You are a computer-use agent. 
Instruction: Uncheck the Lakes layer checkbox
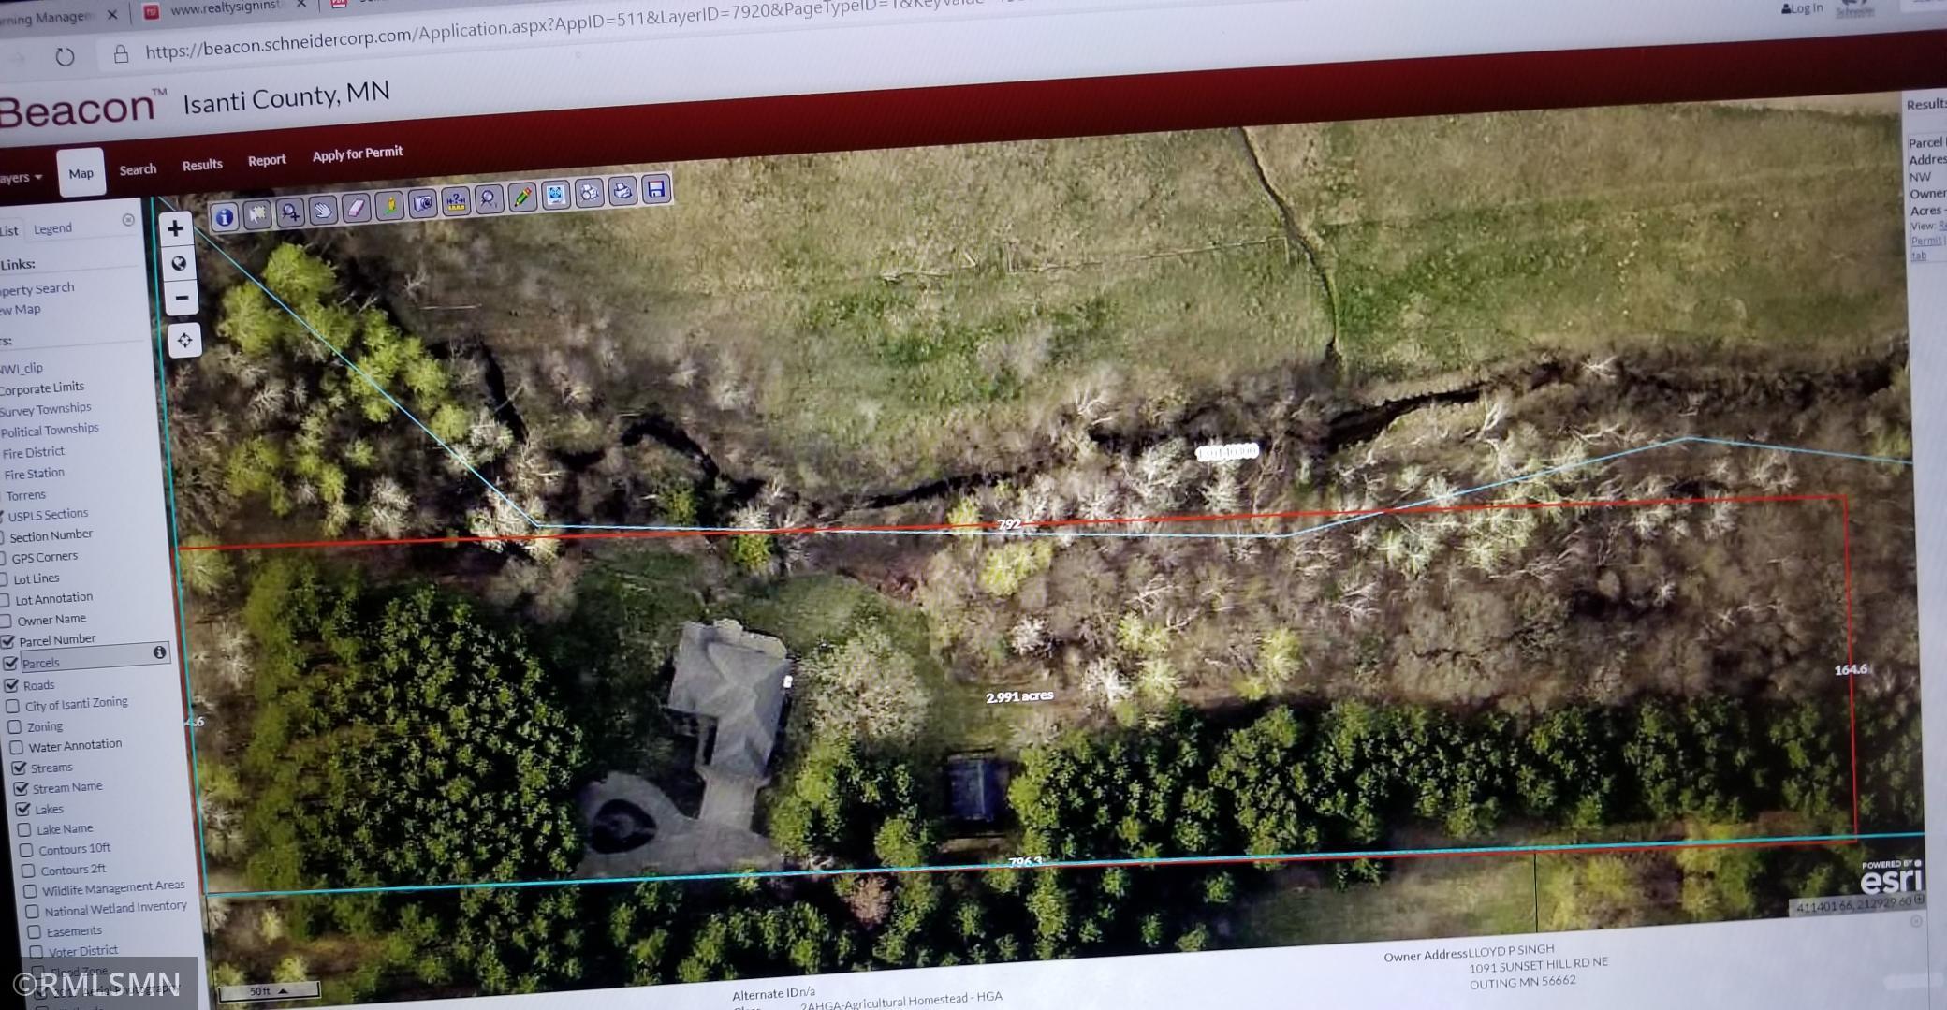tap(22, 810)
